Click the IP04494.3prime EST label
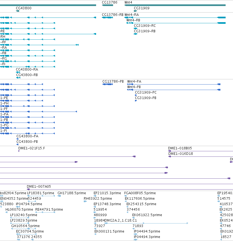Viewport: 233px width, 241px height. click(x=147, y=237)
